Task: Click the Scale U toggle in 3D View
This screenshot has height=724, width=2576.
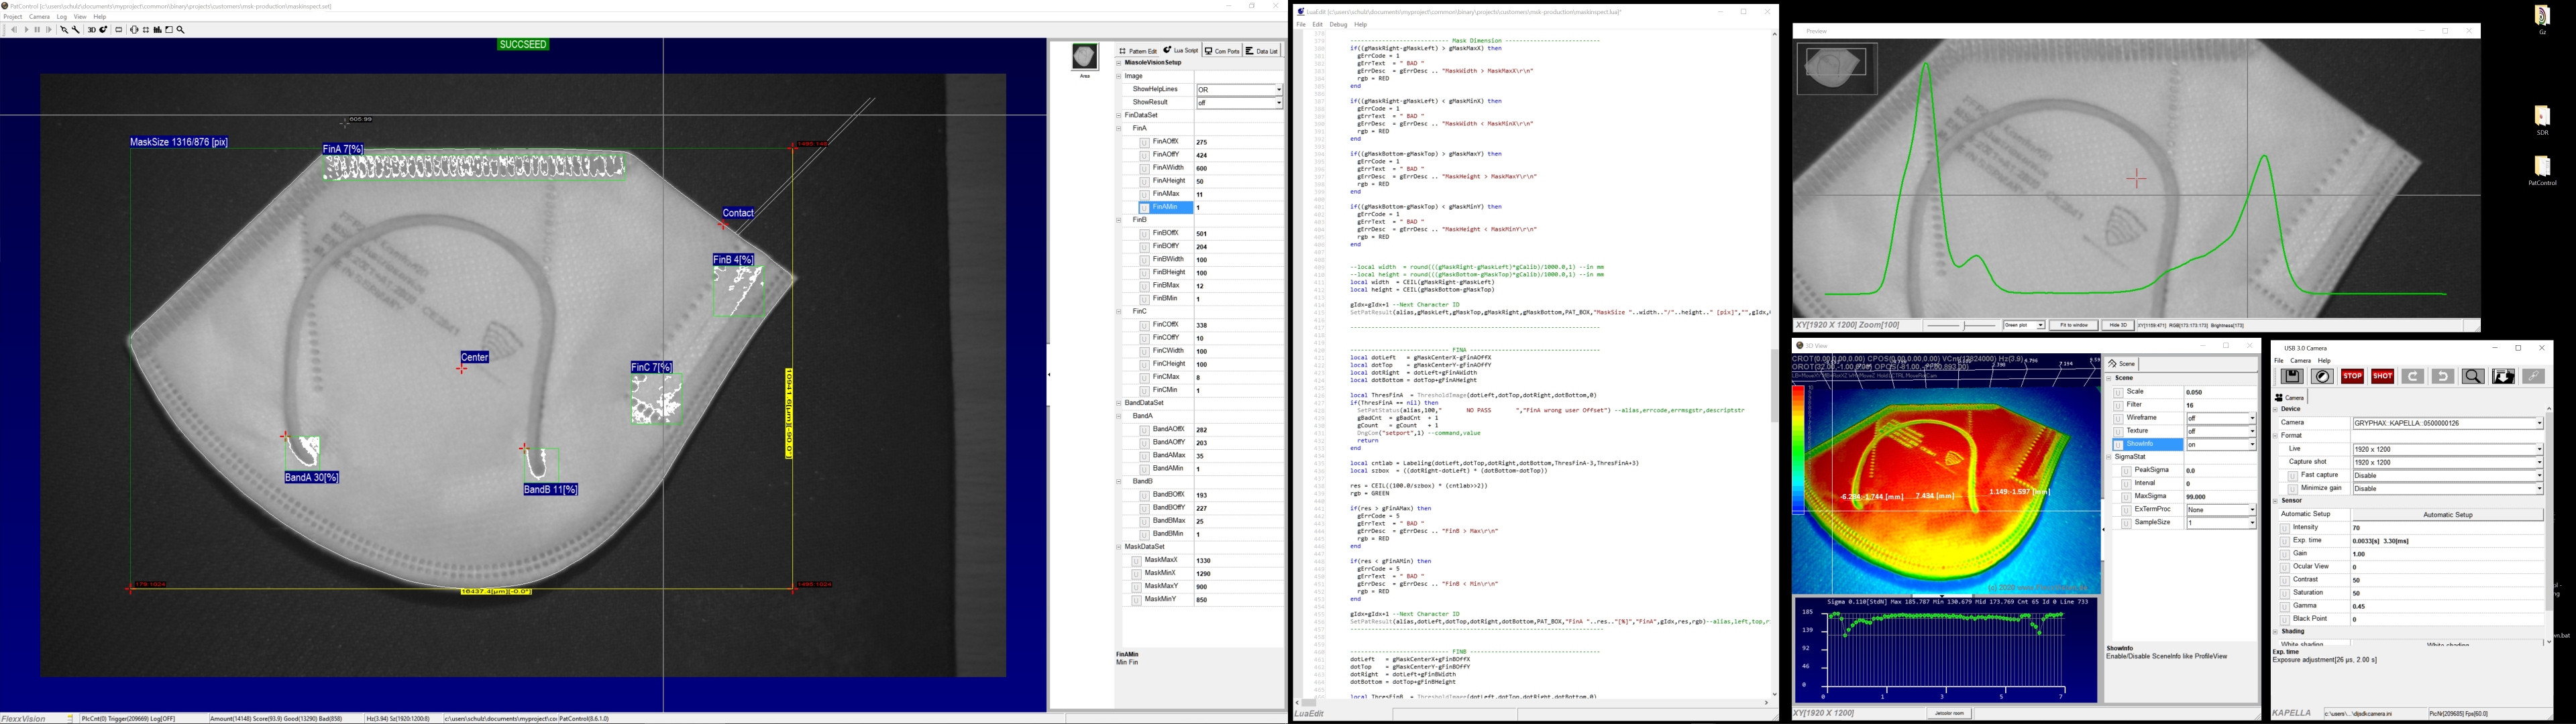Action: coord(2118,392)
